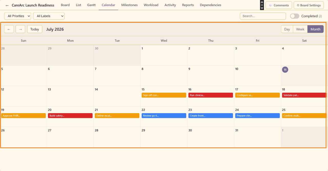The width and height of the screenshot is (328, 171).
Task: Click the Completed count (2)
Action: (x=320, y=16)
